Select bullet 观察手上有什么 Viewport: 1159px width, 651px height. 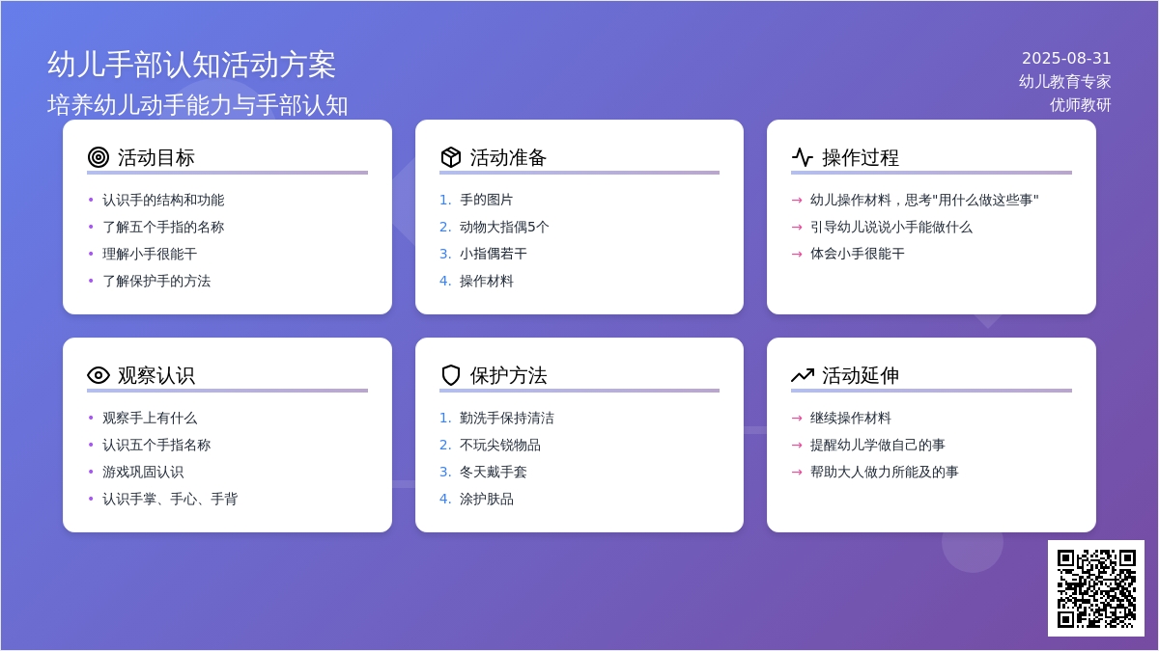(x=150, y=418)
